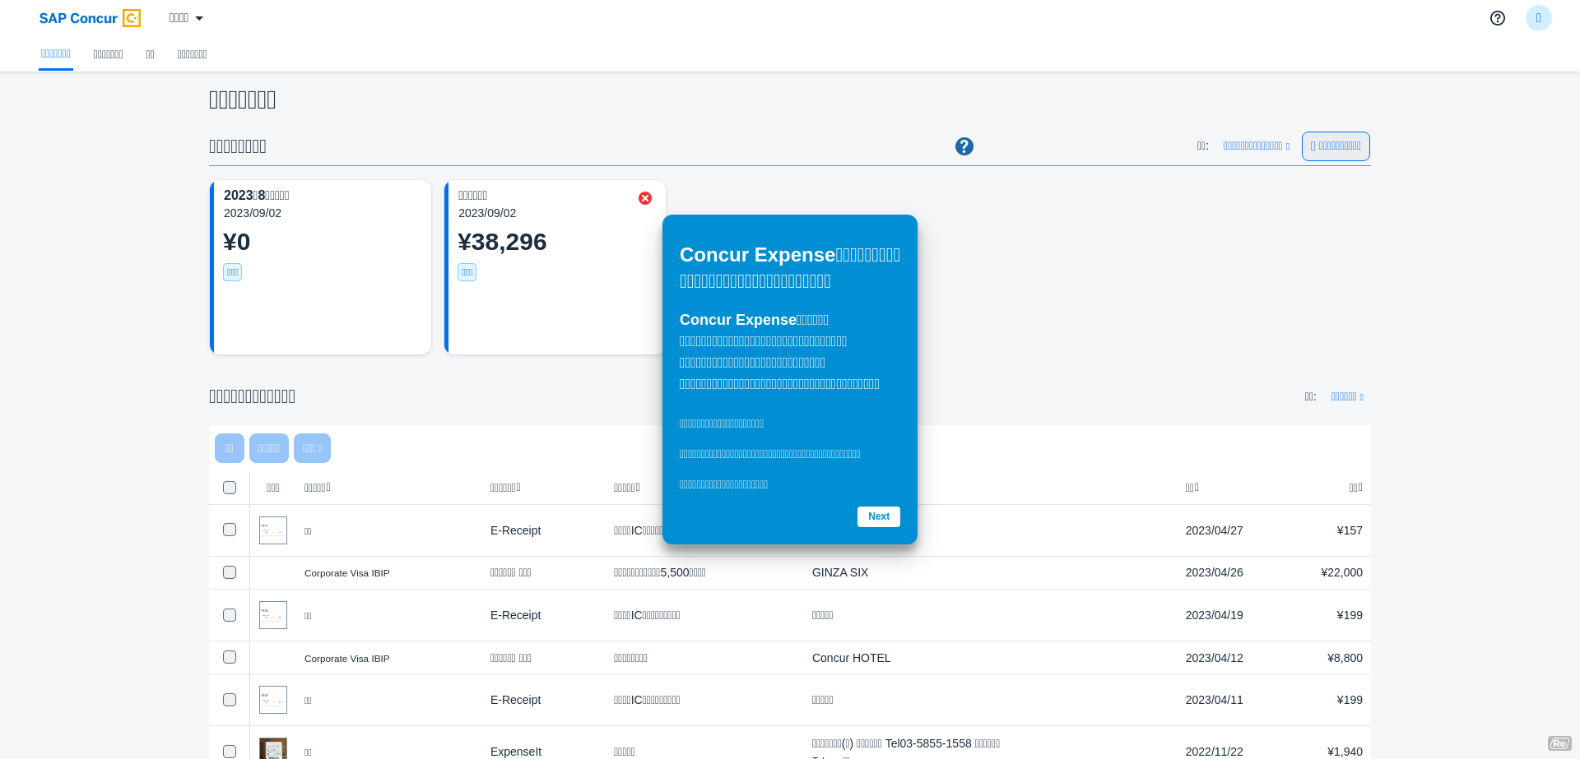Click the status badge on the ¥38,296 card

[x=467, y=272]
